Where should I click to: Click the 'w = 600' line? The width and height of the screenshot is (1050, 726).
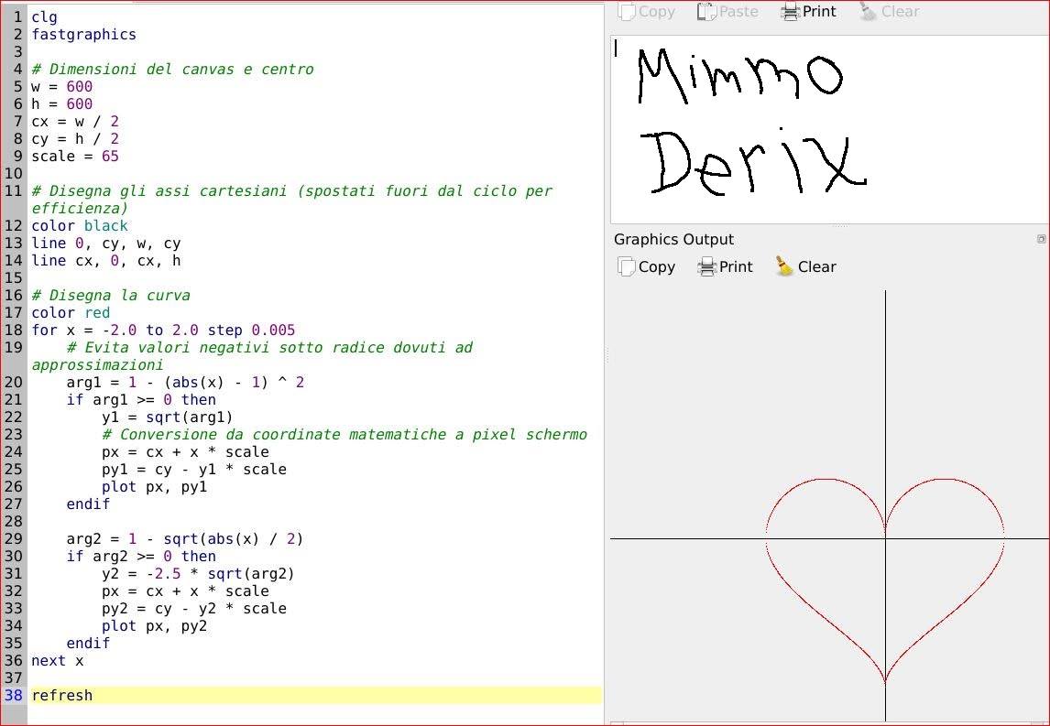61,87
